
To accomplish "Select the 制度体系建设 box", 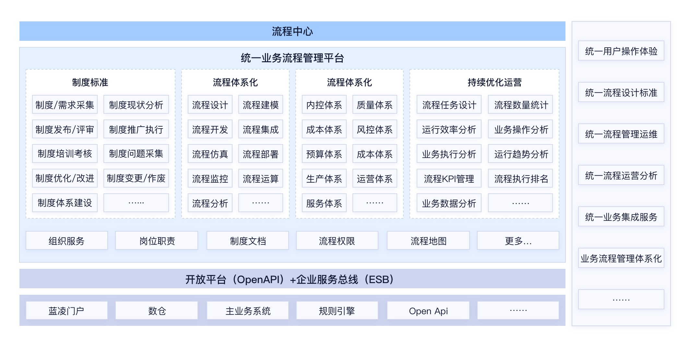I will pyautogui.click(x=65, y=203).
